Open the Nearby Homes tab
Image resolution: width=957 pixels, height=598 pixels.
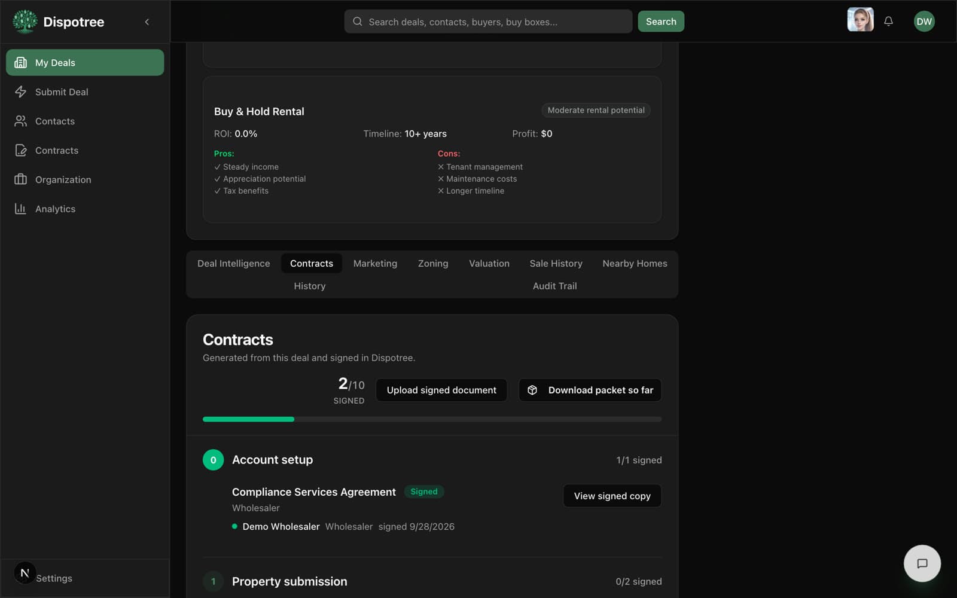(x=635, y=263)
